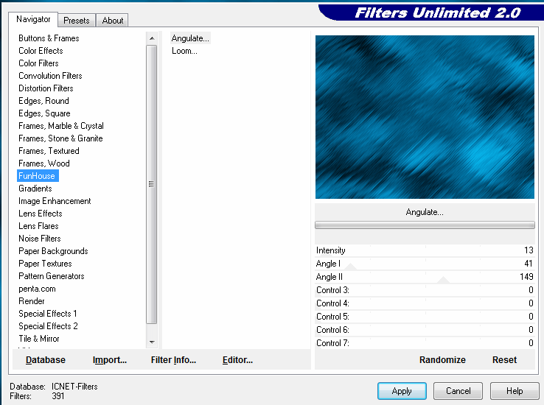Reset the filter controls
Screen dimensions: 544x405
coord(504,360)
